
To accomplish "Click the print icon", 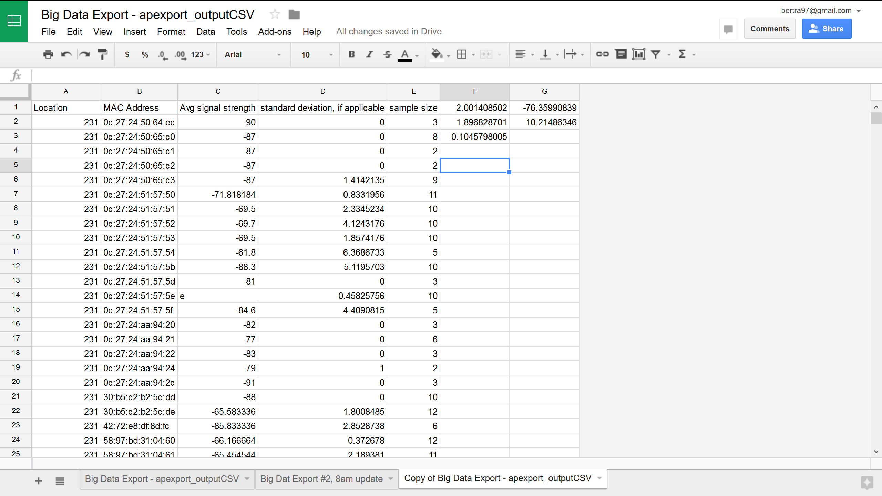I will tap(48, 54).
